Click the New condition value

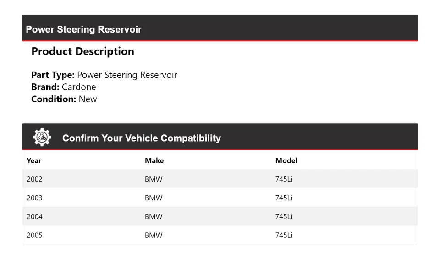[x=88, y=99]
